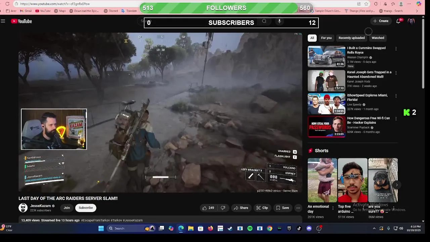The image size is (430, 242).
Task: Open JesseKazam channel avatar
Action: click(23, 208)
